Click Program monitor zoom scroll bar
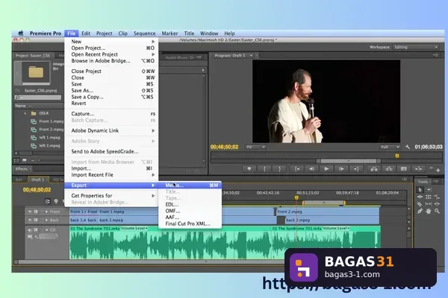The image size is (448, 298). 349,161
